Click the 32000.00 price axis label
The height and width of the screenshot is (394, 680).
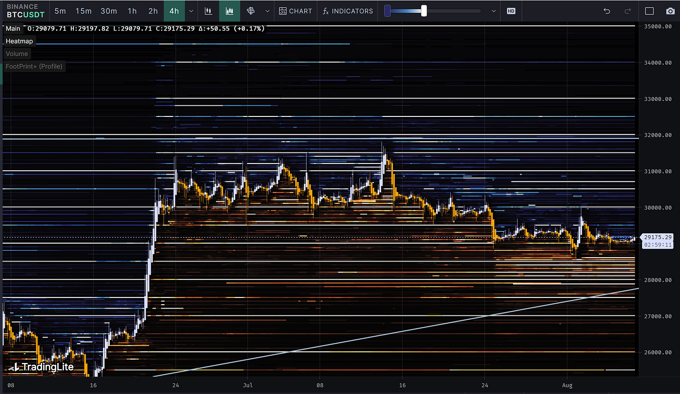point(658,135)
